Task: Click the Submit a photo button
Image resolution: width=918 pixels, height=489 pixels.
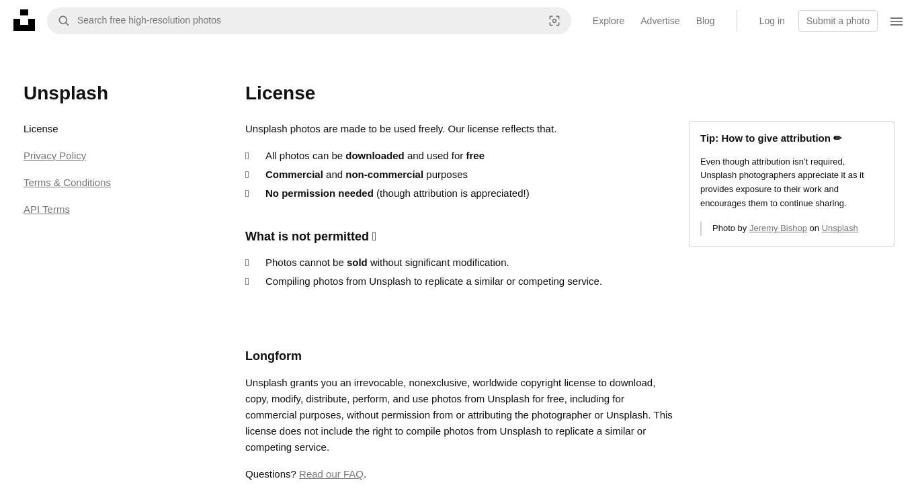Action: 838,21
